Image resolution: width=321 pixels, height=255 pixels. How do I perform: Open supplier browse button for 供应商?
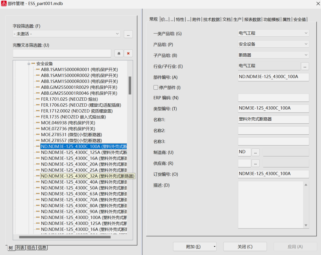point(255,163)
